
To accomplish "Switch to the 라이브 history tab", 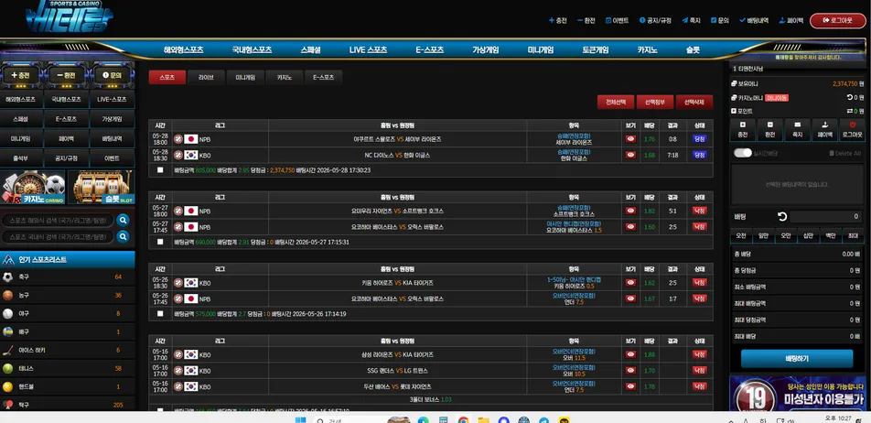I will 206,78.
